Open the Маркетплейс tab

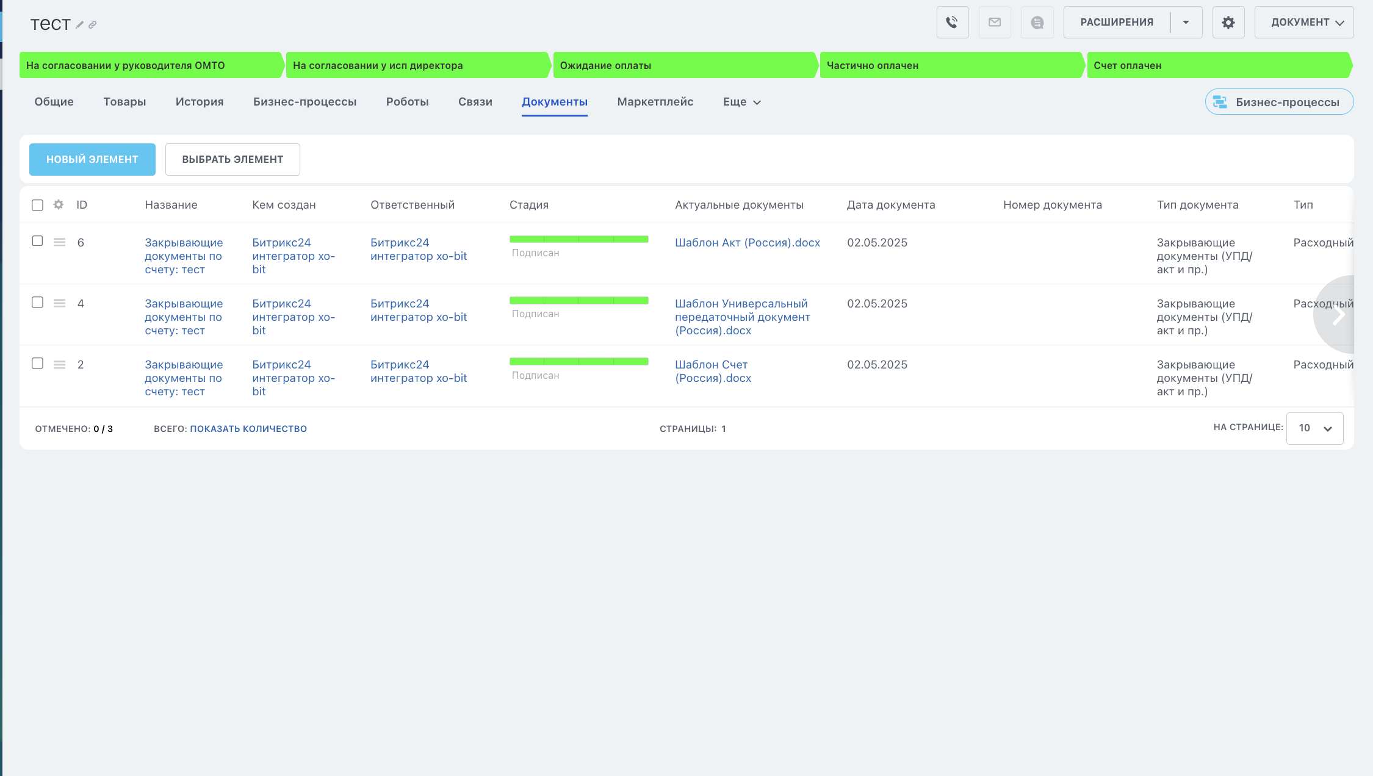[x=655, y=102]
